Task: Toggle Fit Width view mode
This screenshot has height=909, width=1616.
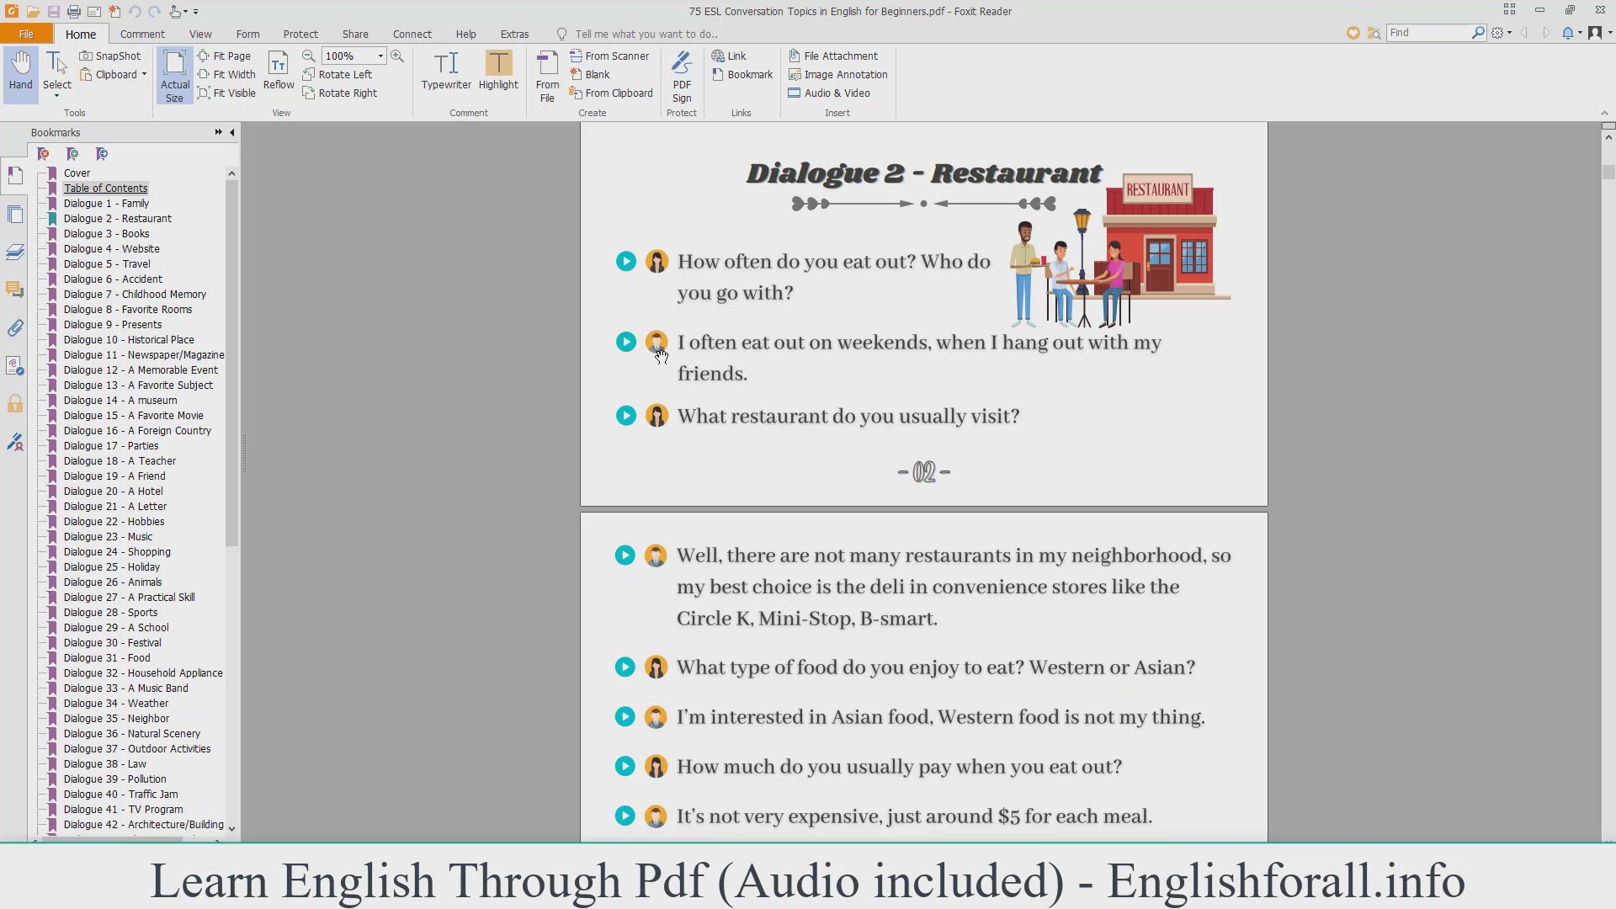Action: click(x=226, y=74)
